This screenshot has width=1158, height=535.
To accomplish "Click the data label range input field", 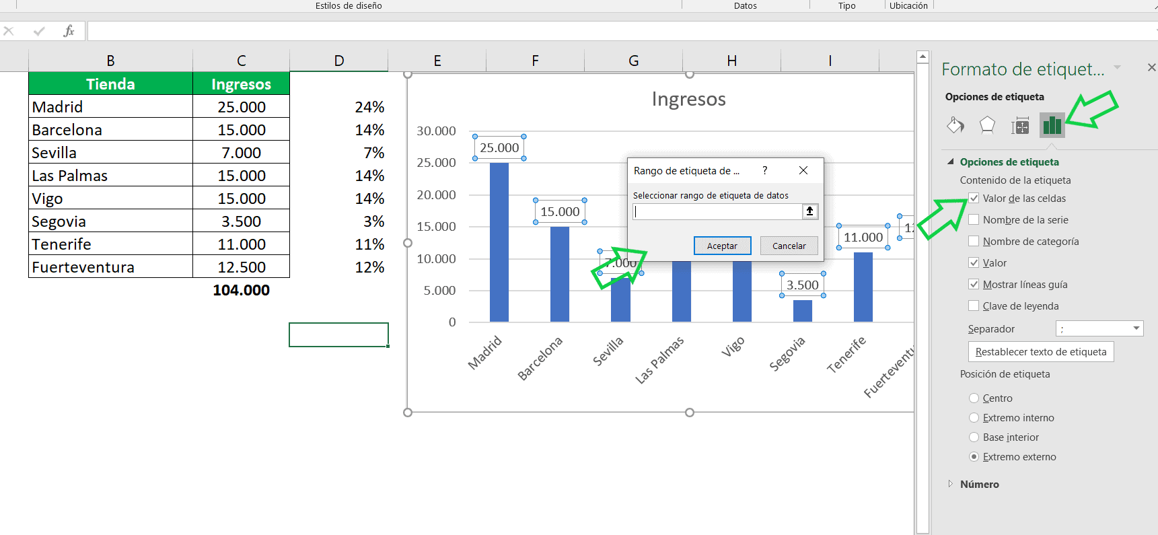I will pyautogui.click(x=717, y=211).
